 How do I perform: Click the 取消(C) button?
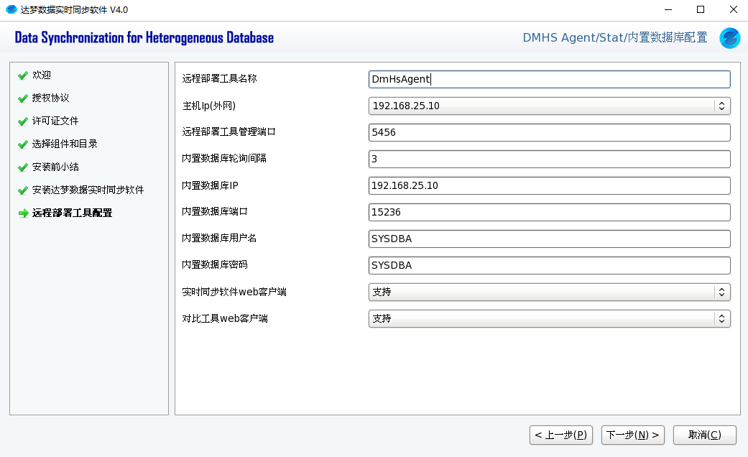(704, 435)
